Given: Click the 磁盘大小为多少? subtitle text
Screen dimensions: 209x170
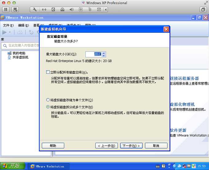Looking at the screenshot, I should 66,41.
